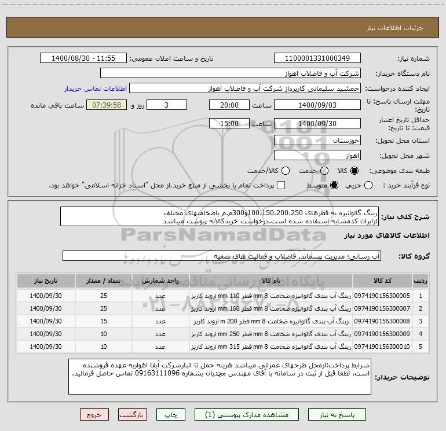Click کد کالا column header
This screenshot has width=446, height=431.
382,281
